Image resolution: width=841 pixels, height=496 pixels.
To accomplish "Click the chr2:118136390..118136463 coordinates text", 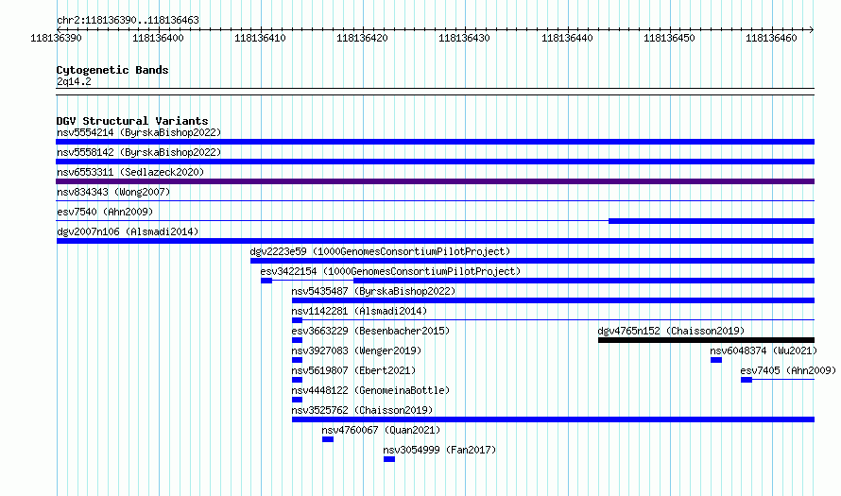I will [x=128, y=20].
